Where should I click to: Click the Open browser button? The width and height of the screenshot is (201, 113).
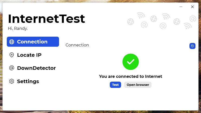click(138, 85)
